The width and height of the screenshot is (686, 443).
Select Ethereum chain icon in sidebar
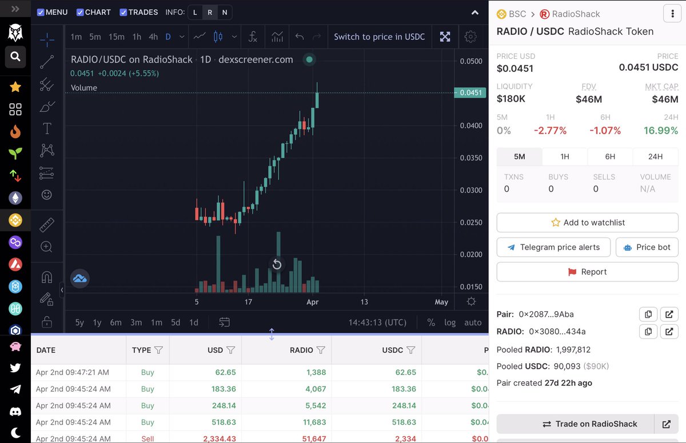tap(15, 198)
